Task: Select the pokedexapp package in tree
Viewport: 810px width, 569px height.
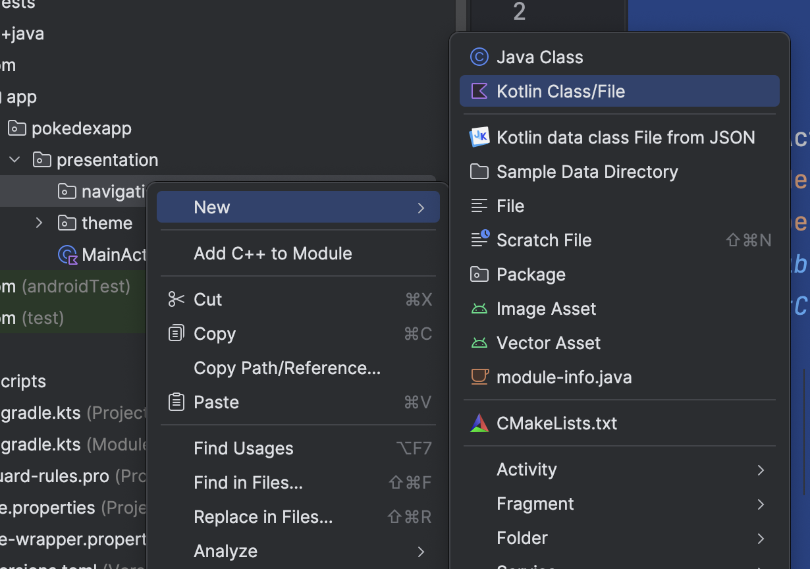Action: pos(81,128)
